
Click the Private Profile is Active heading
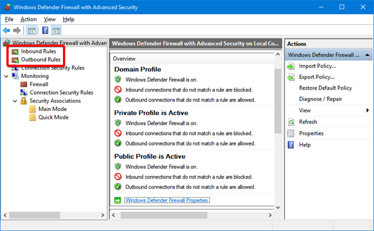[x=151, y=113]
